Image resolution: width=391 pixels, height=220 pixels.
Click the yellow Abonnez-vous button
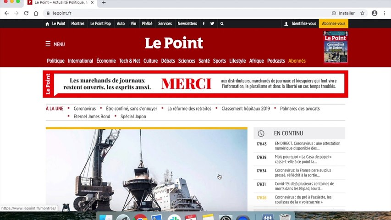pos(334,24)
